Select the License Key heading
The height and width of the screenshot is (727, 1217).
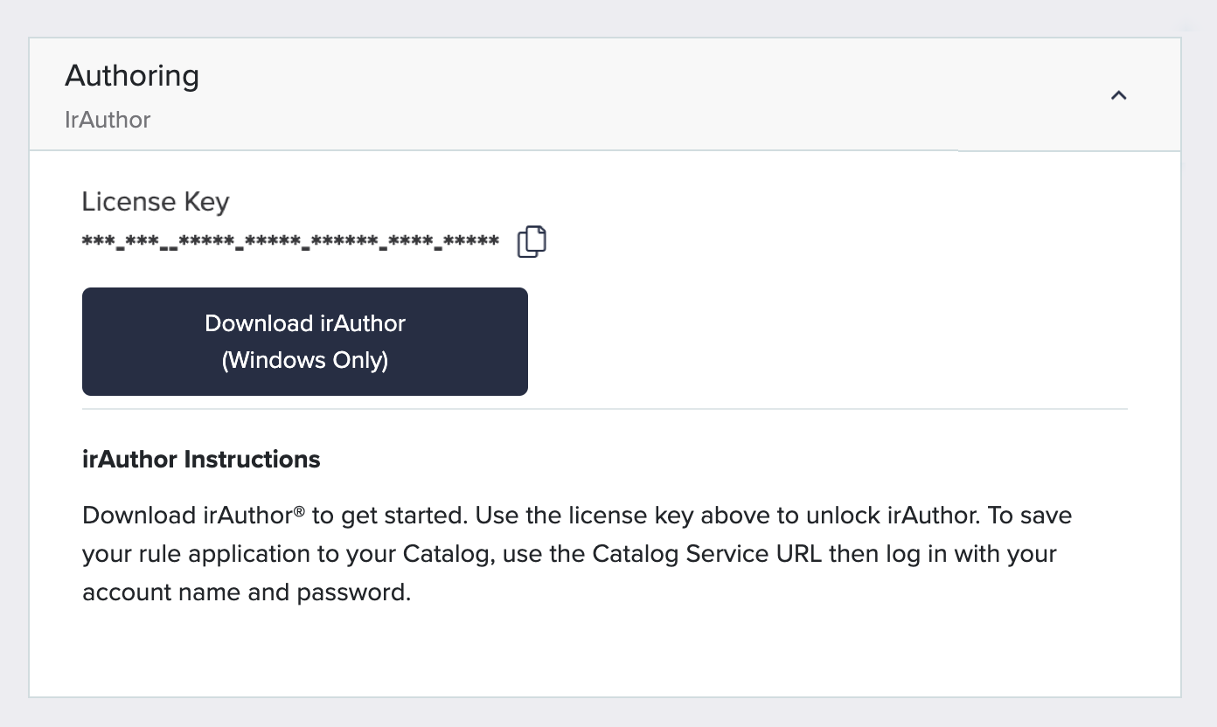pos(156,201)
